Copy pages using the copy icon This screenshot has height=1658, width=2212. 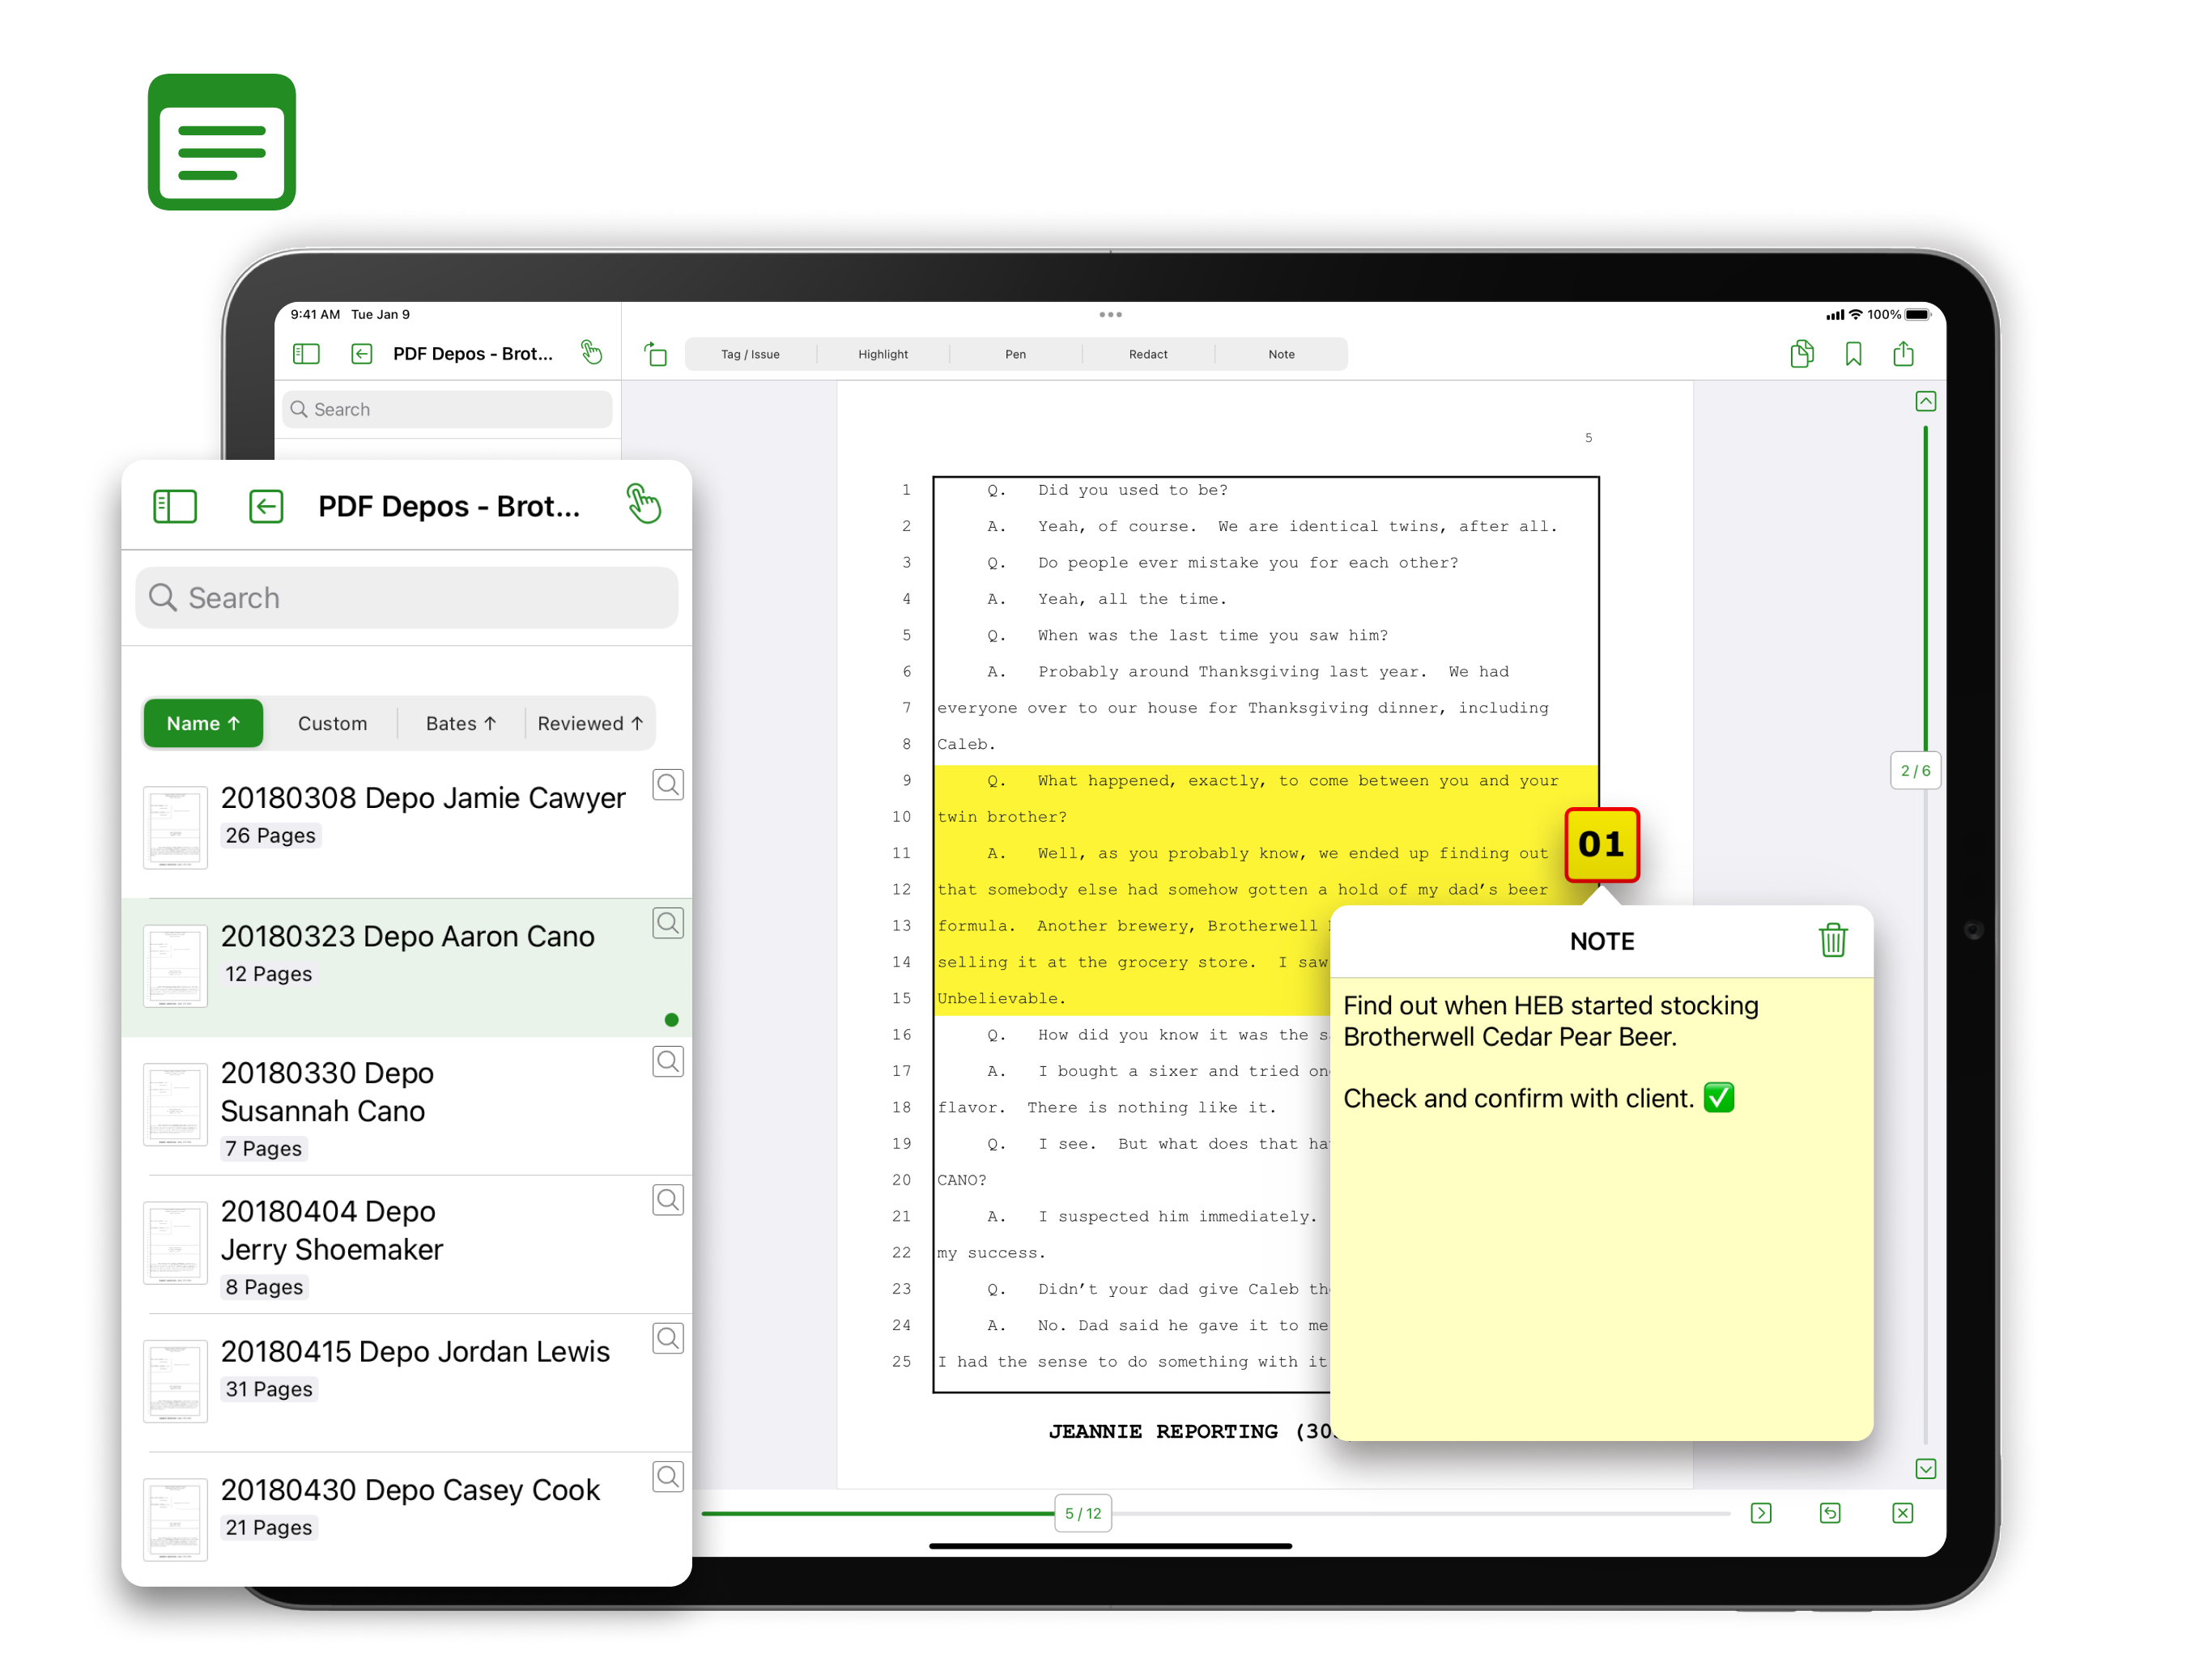[x=1803, y=353]
